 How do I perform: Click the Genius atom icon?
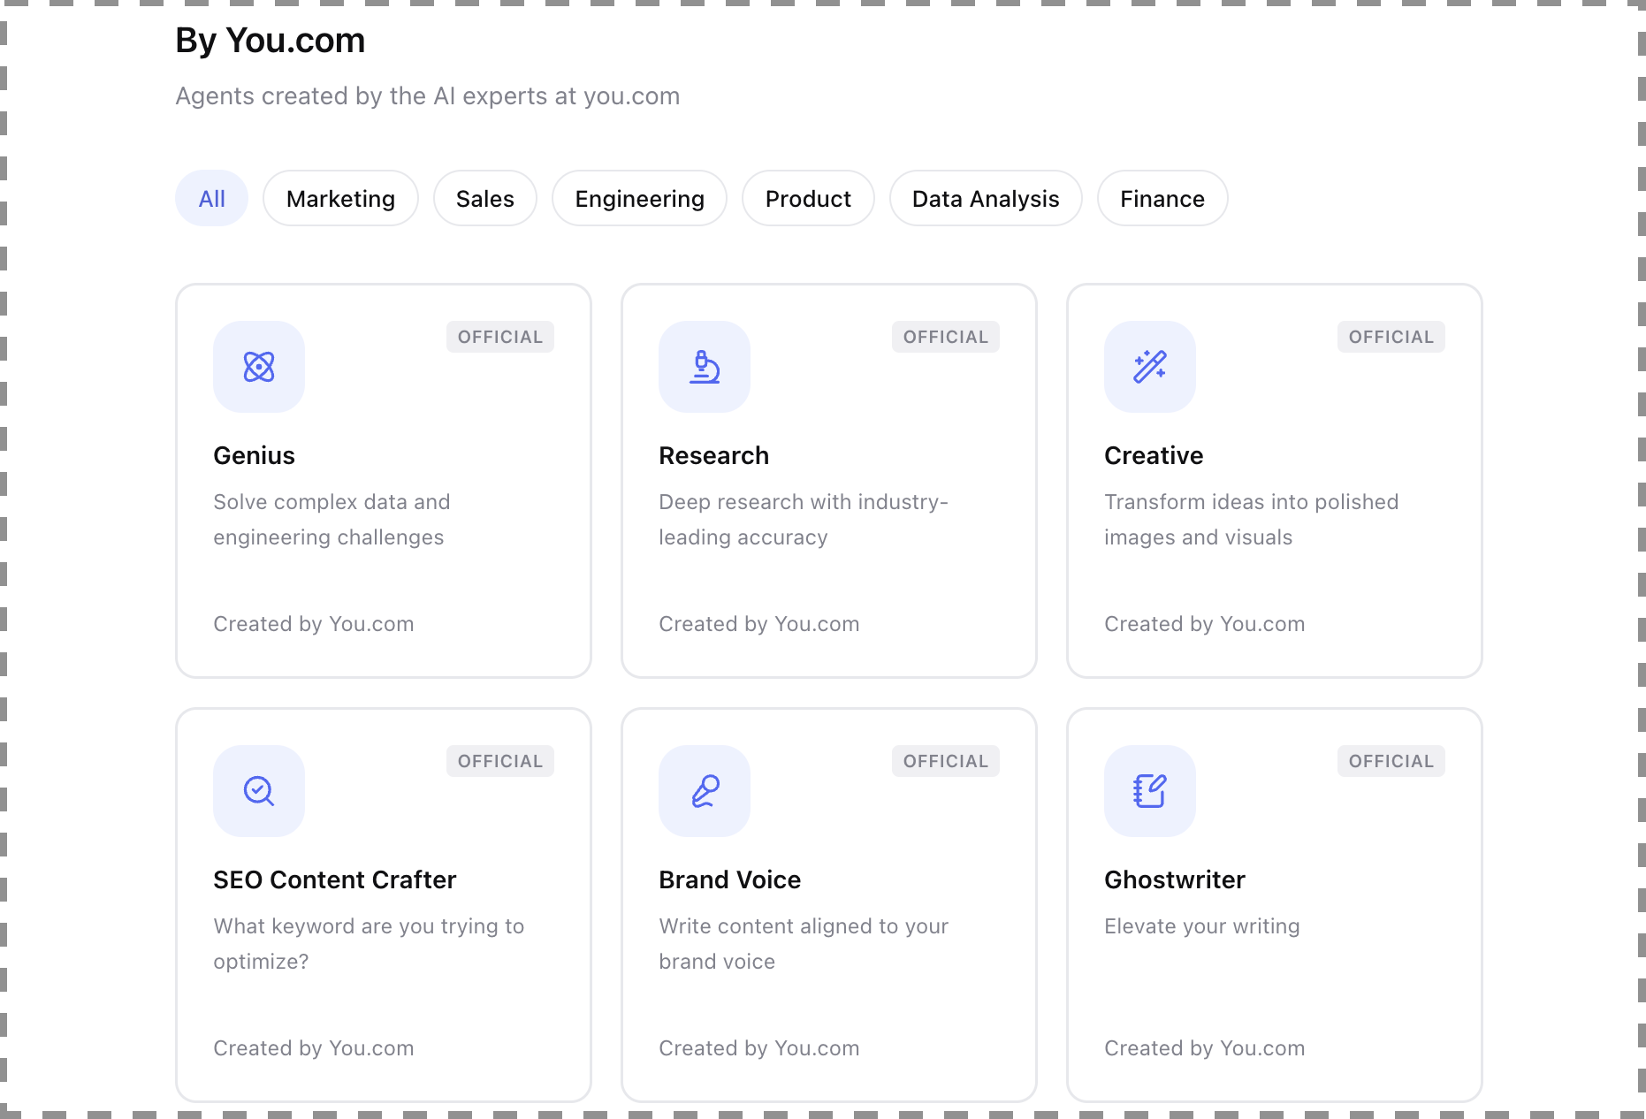pyautogui.click(x=259, y=367)
